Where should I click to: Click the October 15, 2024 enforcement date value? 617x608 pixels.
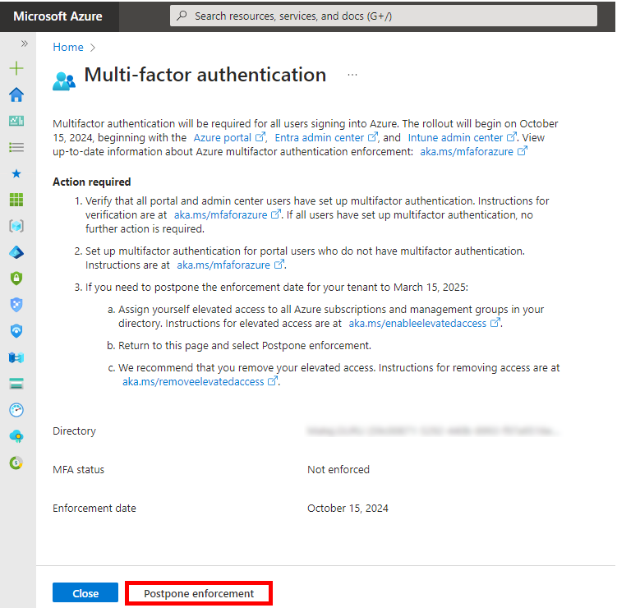pyautogui.click(x=348, y=508)
